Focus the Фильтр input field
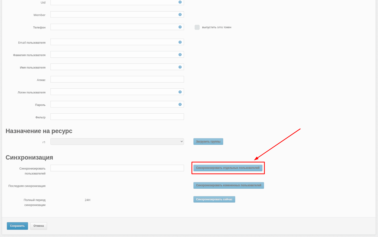 pyautogui.click(x=117, y=117)
